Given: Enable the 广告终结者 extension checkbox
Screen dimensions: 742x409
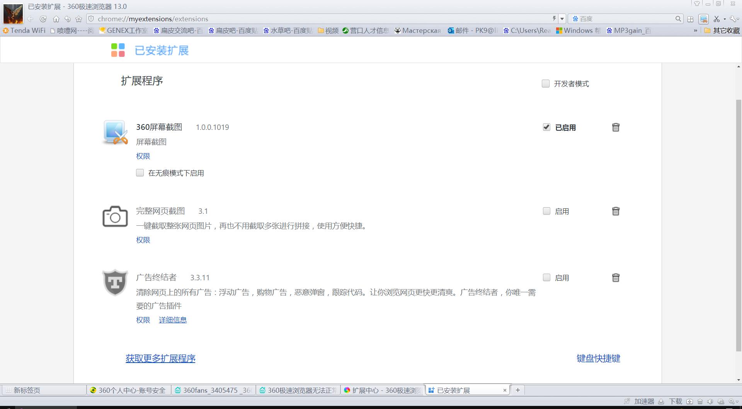Looking at the screenshot, I should coord(546,278).
